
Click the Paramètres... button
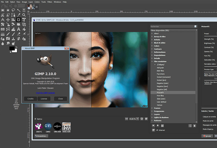pos(42,136)
